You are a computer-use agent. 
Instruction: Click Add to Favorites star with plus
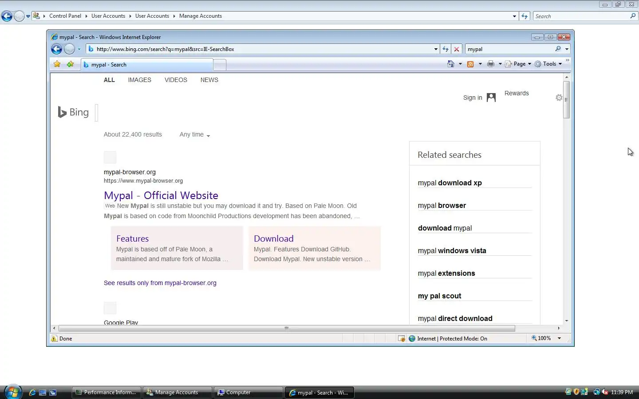(70, 64)
